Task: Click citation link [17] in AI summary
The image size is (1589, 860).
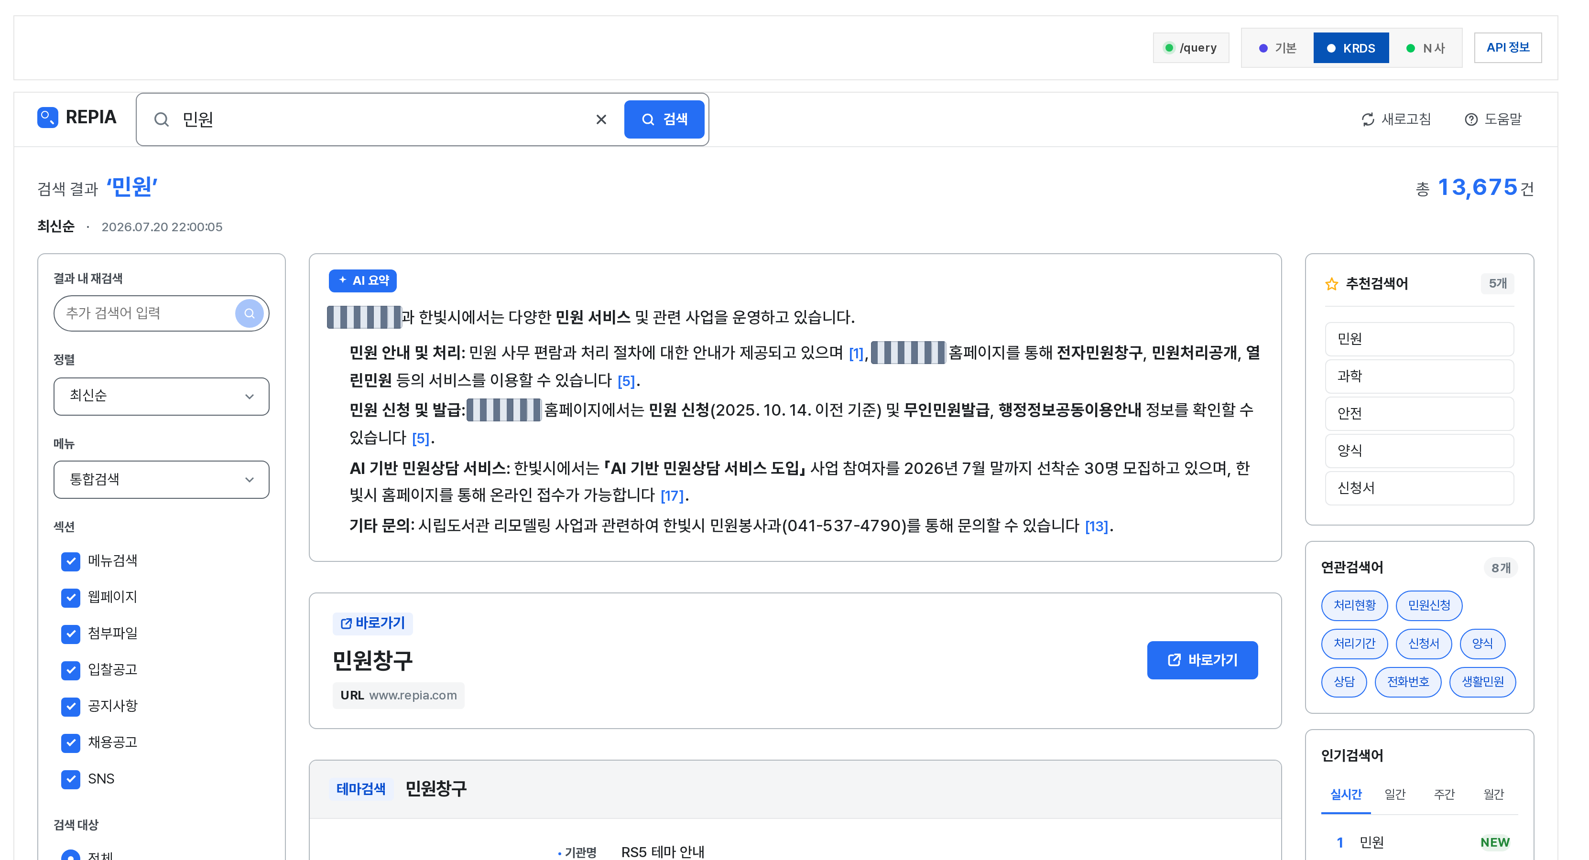Action: 672,495
